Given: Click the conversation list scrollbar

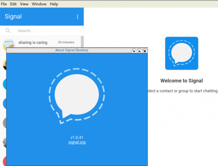Looking at the screenshot, I should 82,42.
